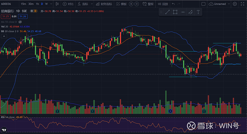The width and height of the screenshot is (247, 134).
Task: Select the horizontal line tool
Action: [x=183, y=12]
